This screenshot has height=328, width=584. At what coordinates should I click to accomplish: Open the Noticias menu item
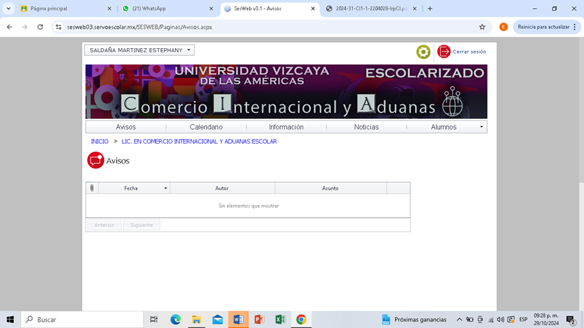(x=366, y=127)
